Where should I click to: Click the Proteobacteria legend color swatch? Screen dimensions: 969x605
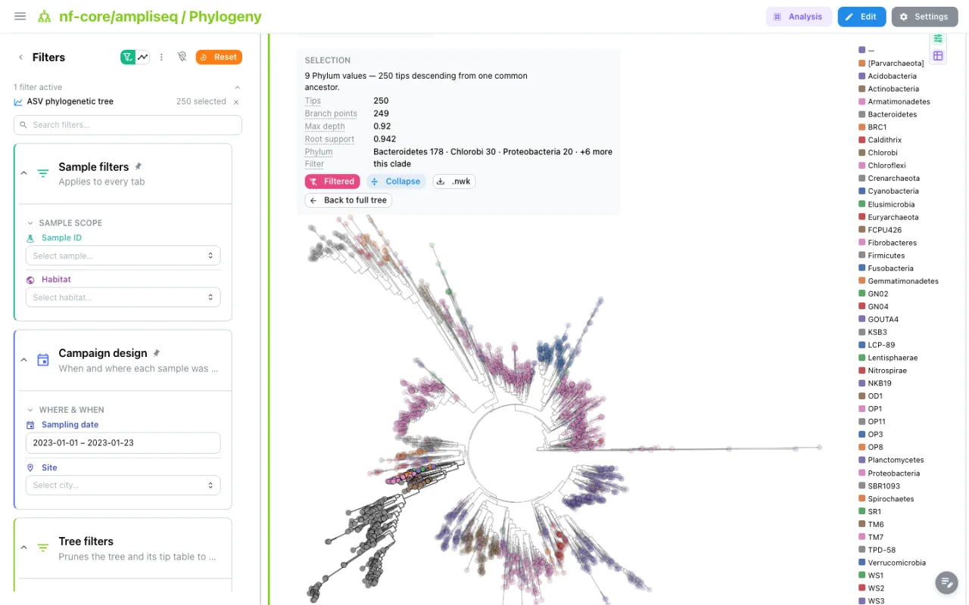point(862,473)
